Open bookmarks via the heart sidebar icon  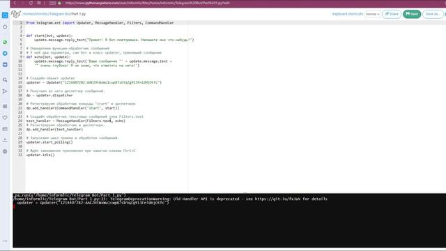(x=5, y=118)
